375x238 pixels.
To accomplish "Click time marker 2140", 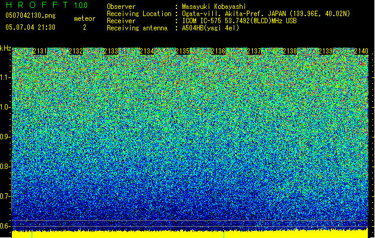I will [x=361, y=51].
